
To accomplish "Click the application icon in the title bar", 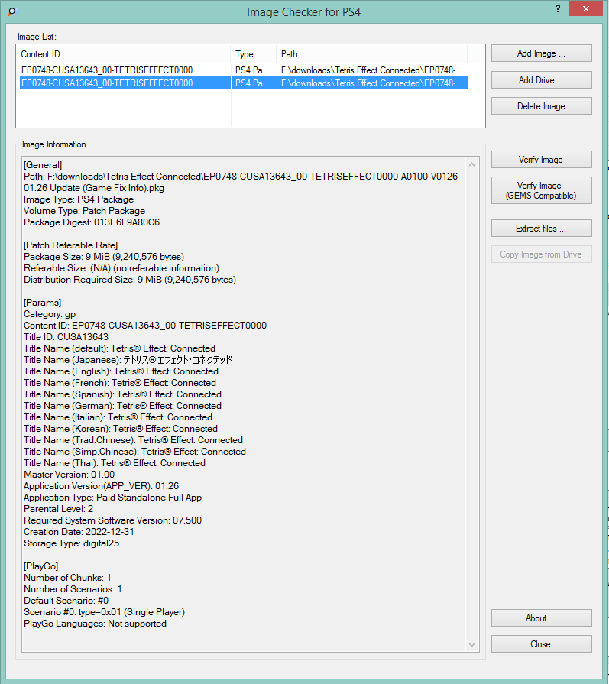I will click(12, 11).
